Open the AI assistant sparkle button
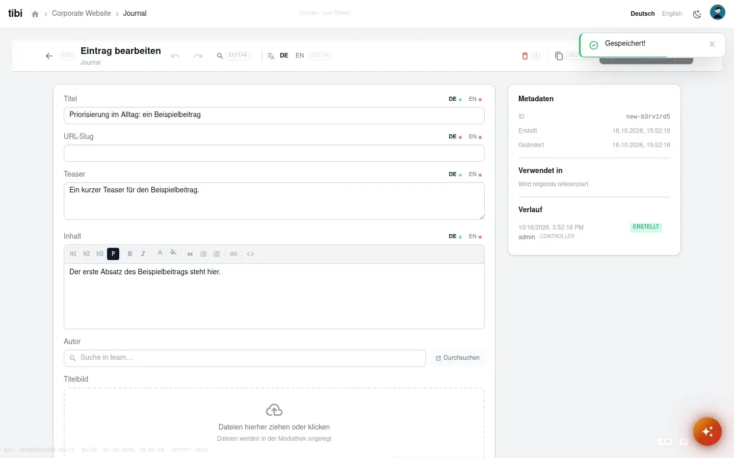Viewport: 734px width, 458px height. click(707, 432)
